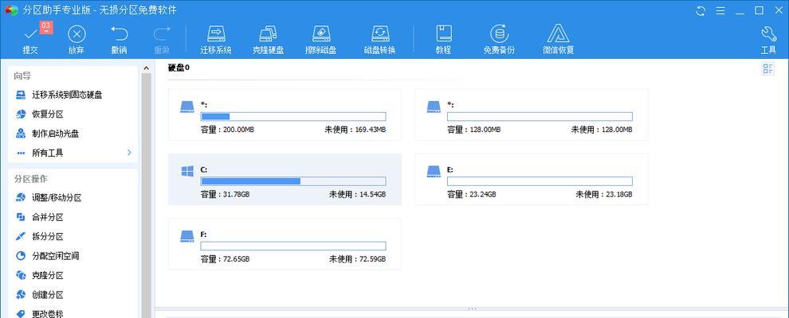The height and width of the screenshot is (318, 789).
Task: Click the C: drive usage bar
Action: 293,181
